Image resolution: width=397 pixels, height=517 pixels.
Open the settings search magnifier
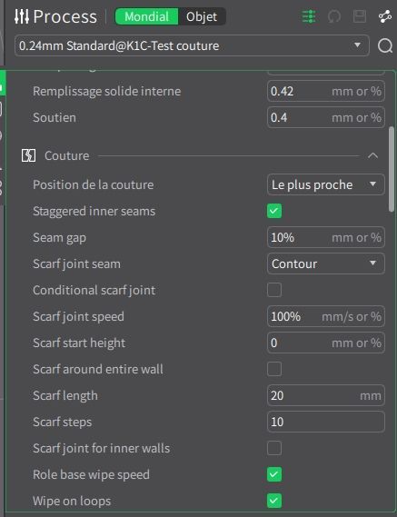click(385, 45)
